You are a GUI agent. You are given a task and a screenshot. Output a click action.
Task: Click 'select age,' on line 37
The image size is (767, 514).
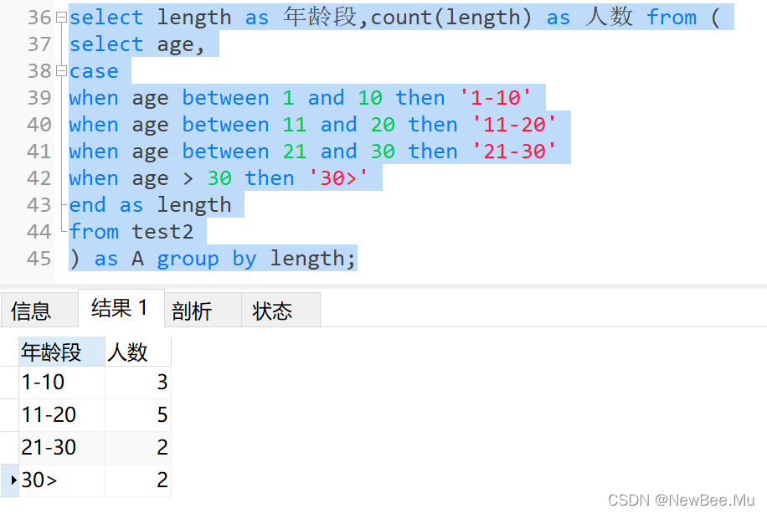(x=137, y=44)
